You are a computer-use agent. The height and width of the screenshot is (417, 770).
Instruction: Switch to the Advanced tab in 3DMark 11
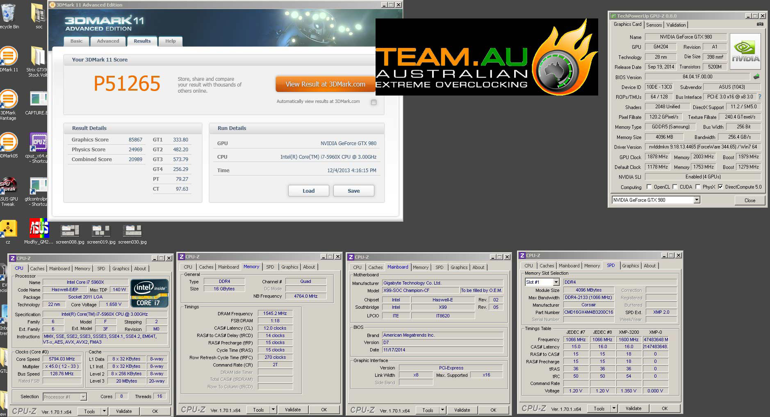click(x=108, y=41)
